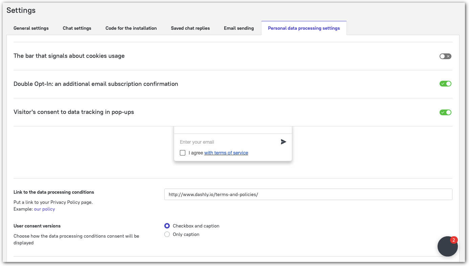Open Code for the installation tab
The height and width of the screenshot is (266, 469).
pos(131,28)
